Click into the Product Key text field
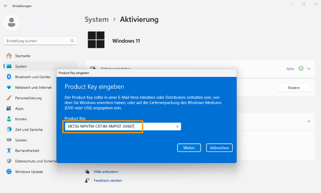 click(x=123, y=126)
